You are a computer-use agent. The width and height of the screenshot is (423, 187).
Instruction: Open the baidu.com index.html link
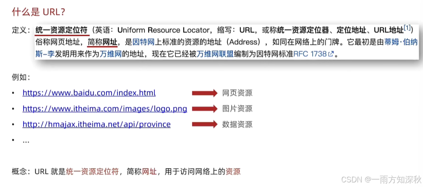pyautogui.click(x=89, y=93)
